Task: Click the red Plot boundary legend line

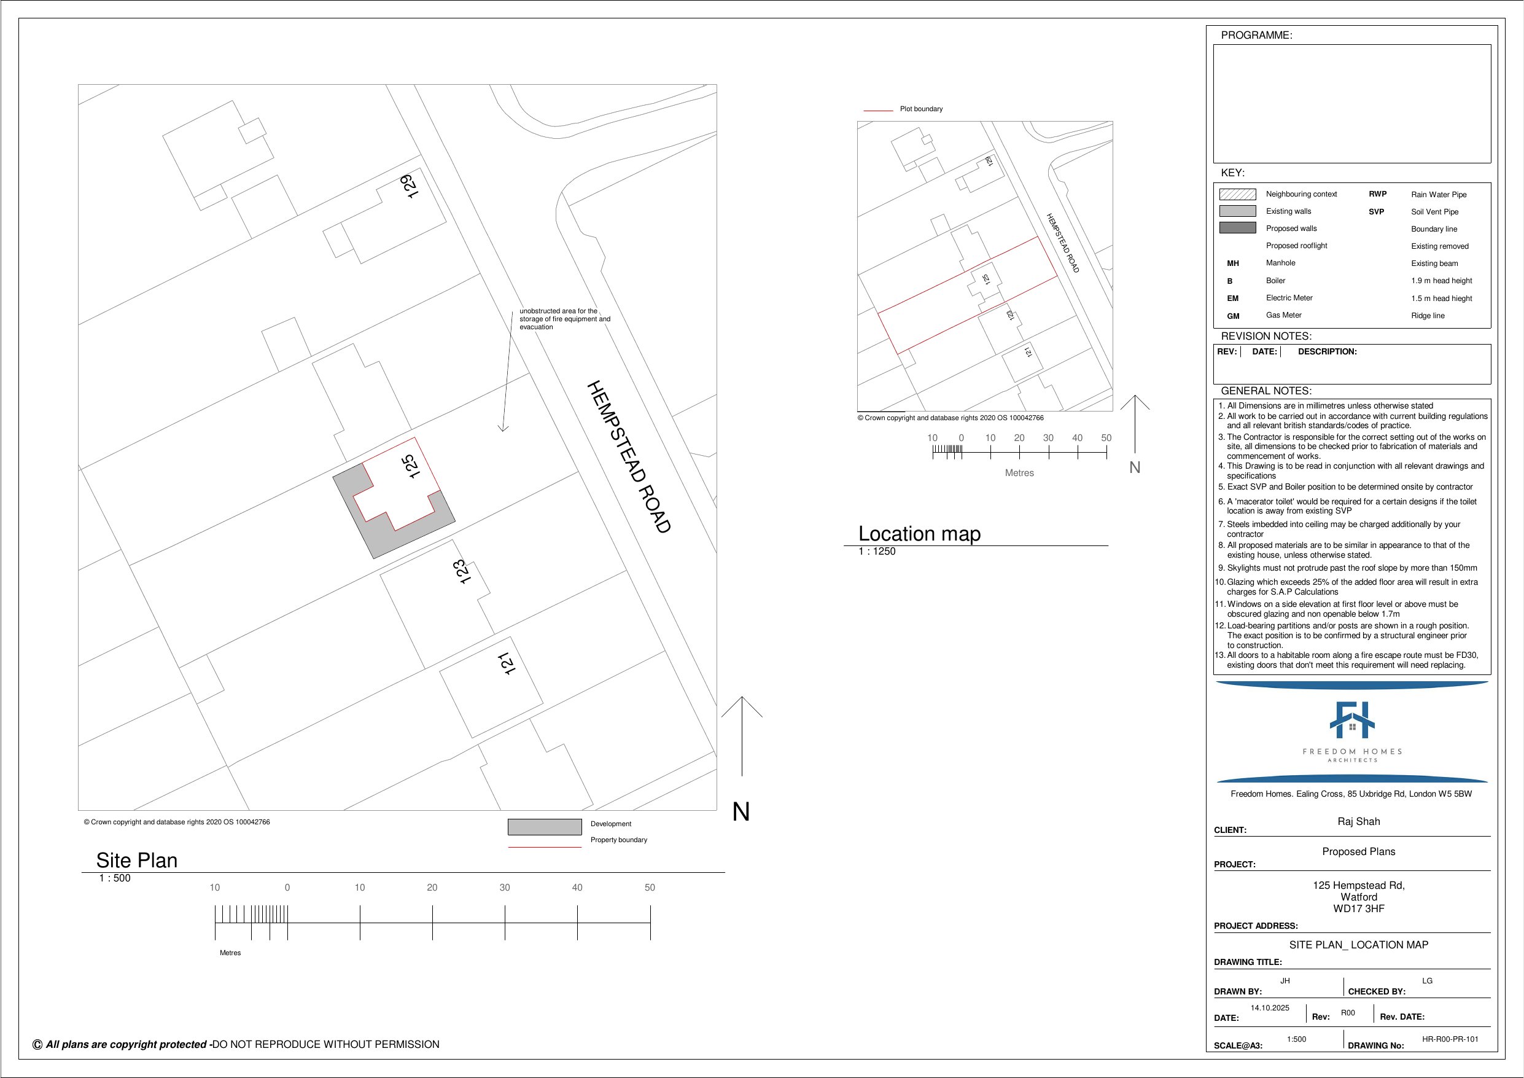Action: pos(877,111)
